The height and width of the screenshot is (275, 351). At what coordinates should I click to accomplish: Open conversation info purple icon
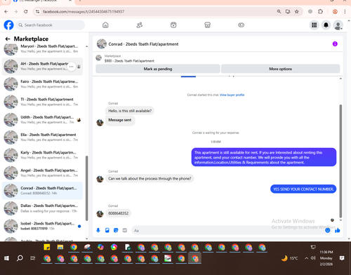tap(335, 44)
